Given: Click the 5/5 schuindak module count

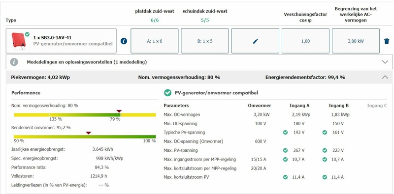Looking at the screenshot, I should [x=205, y=20].
